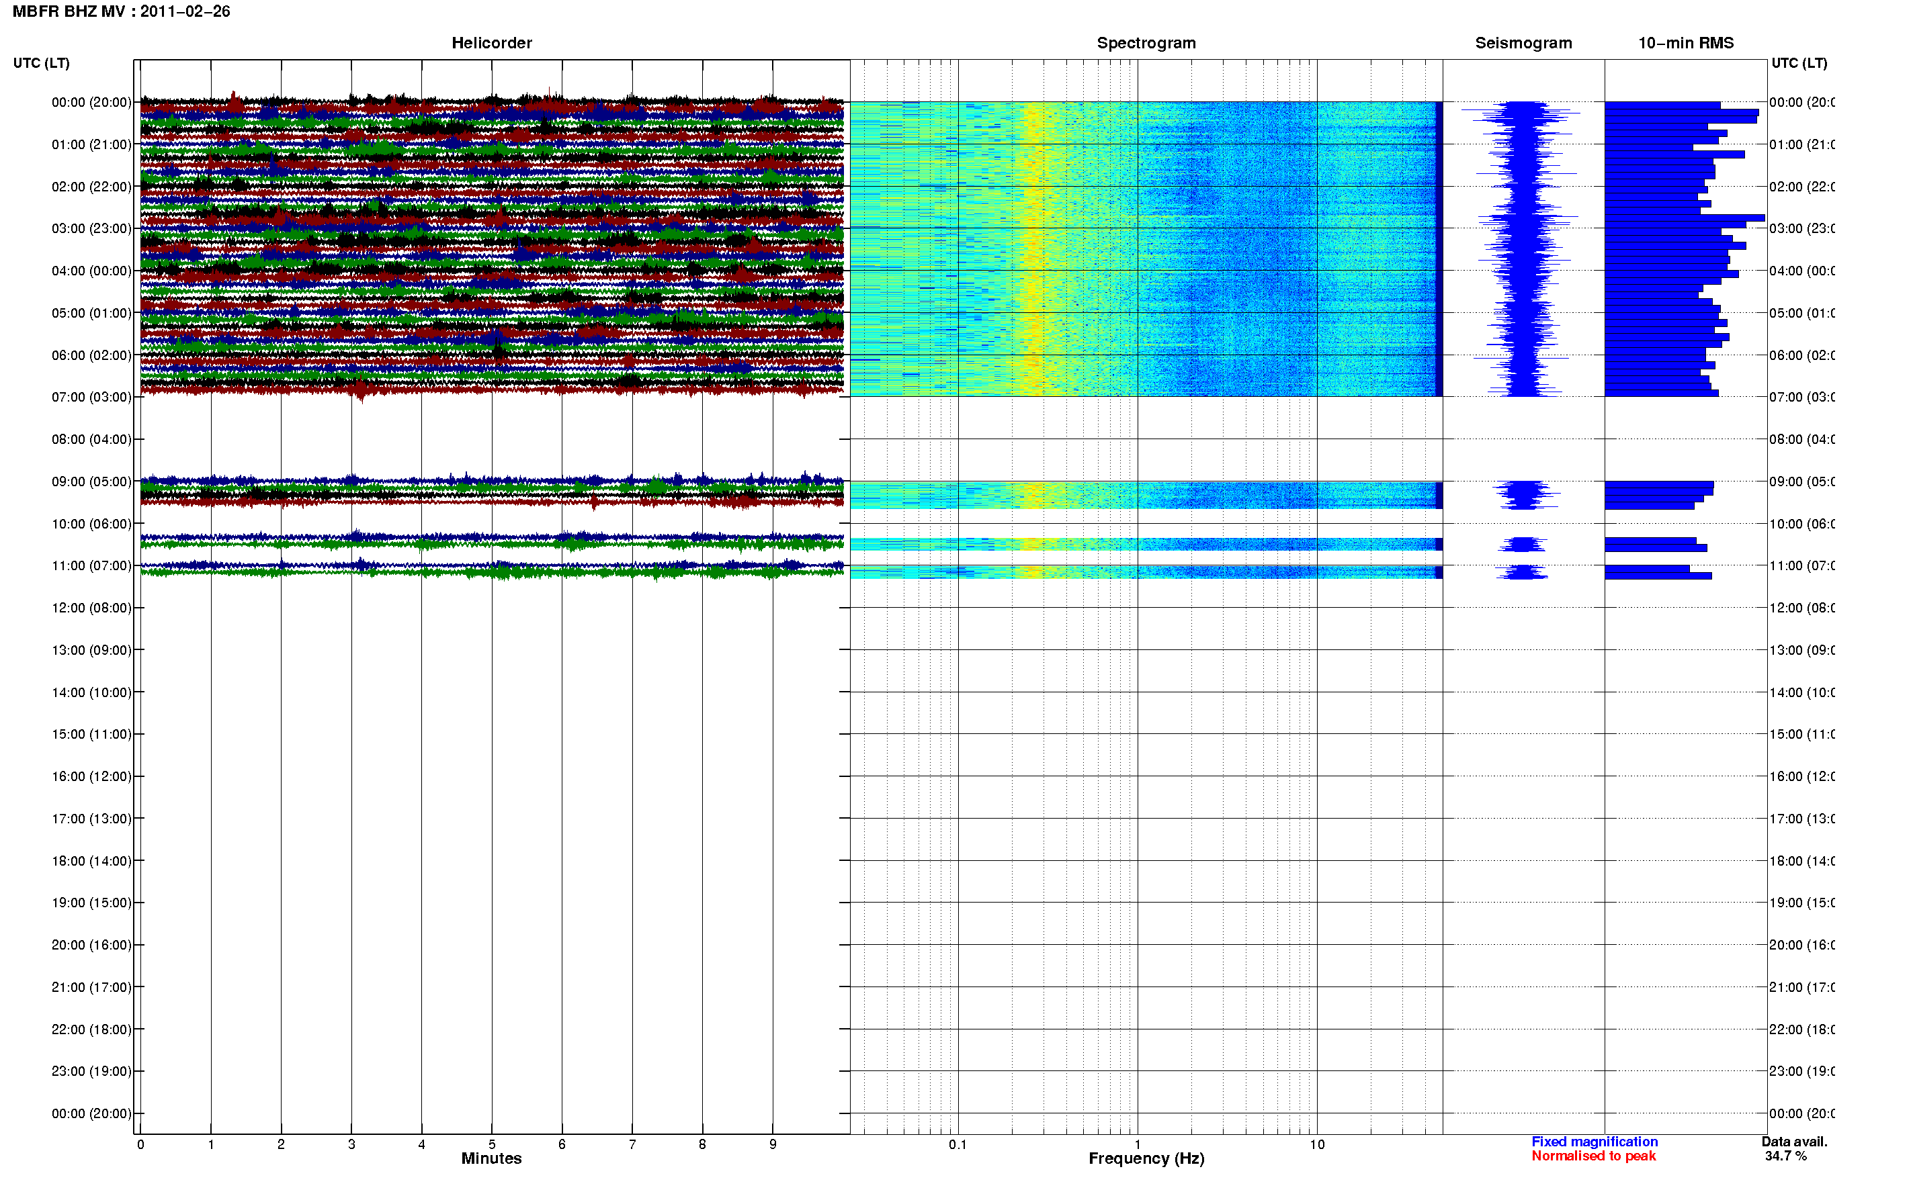This screenshot has width=1911, height=1194.
Task: Click the 'Spectrogram' panel heading
Action: point(1146,43)
